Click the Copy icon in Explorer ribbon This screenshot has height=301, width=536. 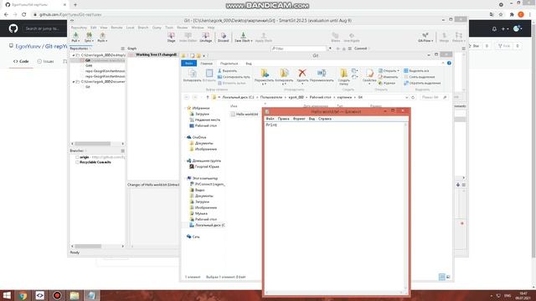click(x=192, y=73)
